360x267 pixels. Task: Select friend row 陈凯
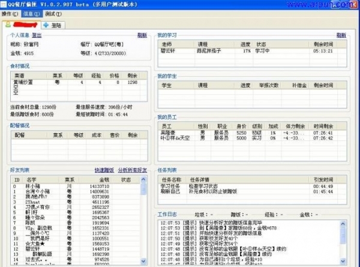76,223
